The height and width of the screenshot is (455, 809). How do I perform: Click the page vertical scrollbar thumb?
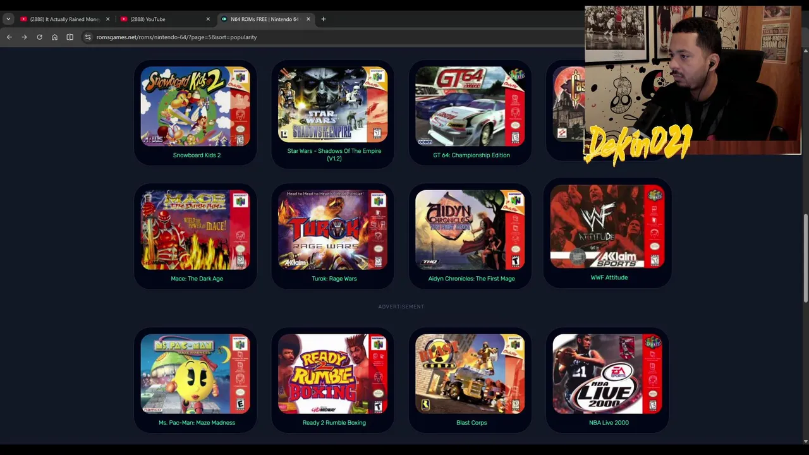[805, 258]
